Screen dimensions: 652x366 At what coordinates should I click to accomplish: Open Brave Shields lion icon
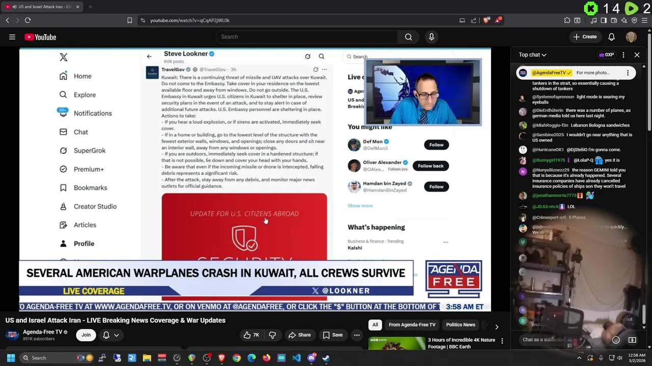click(486, 20)
